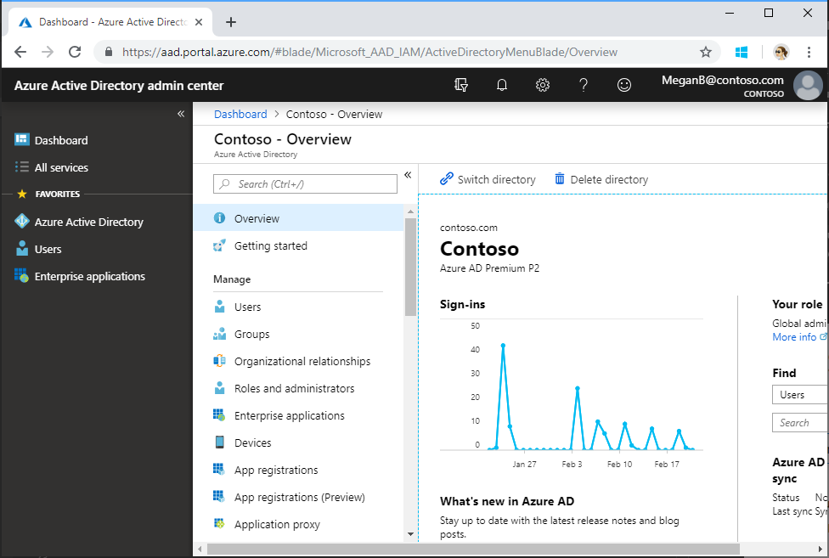This screenshot has height=558, width=829.
Task: Open Chrome's three-dot menu
Action: [809, 52]
